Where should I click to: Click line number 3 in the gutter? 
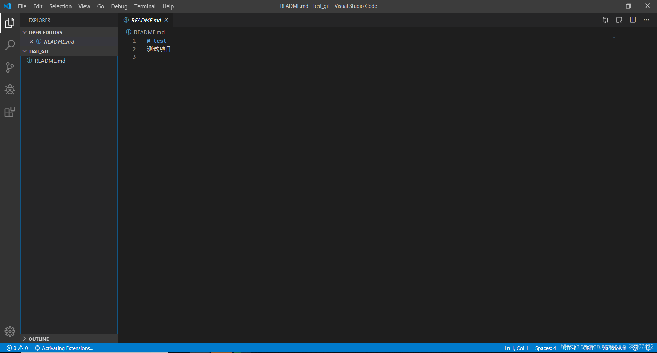pyautogui.click(x=134, y=57)
